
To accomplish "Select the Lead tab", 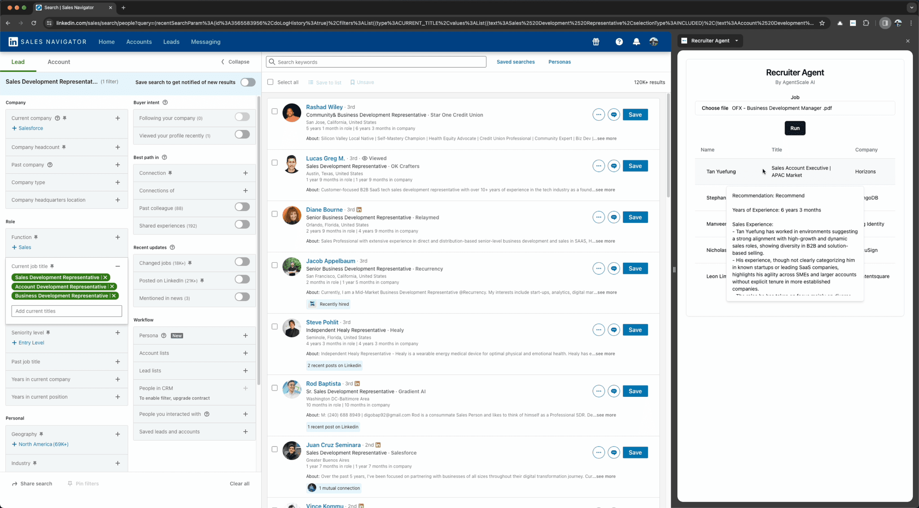I will pos(18,62).
